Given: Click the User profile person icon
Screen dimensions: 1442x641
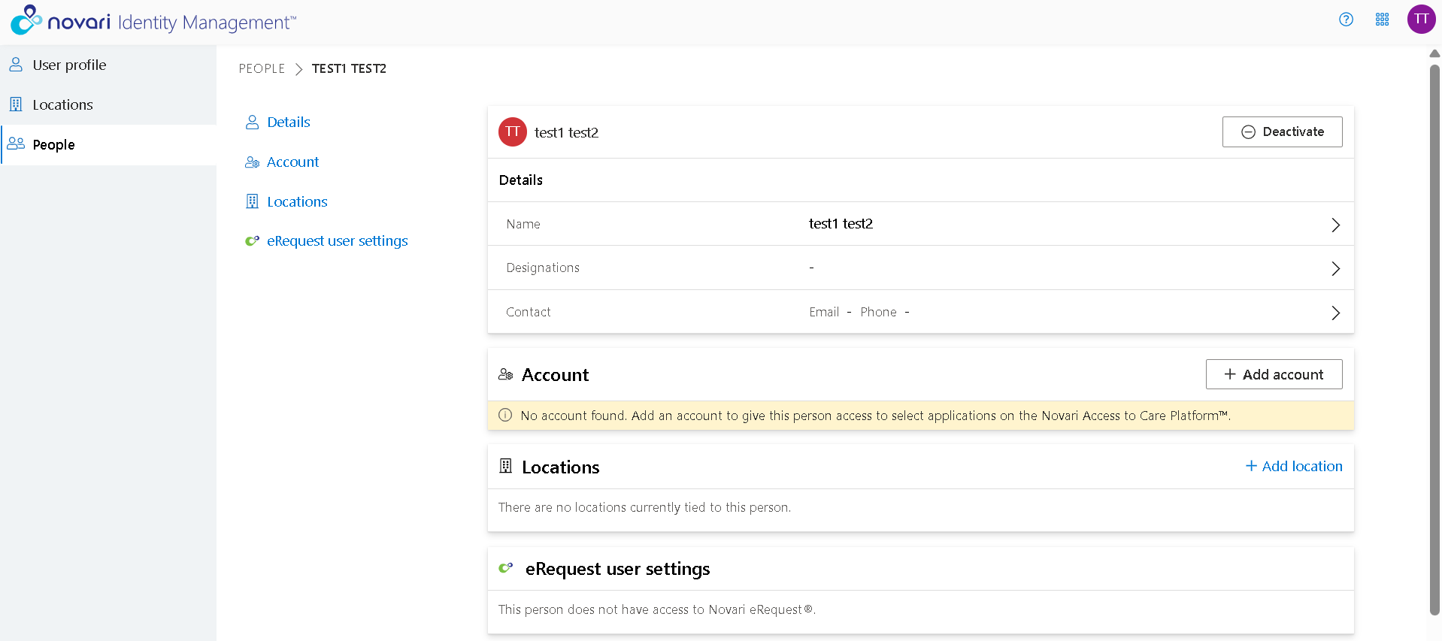Looking at the screenshot, I should [16, 65].
